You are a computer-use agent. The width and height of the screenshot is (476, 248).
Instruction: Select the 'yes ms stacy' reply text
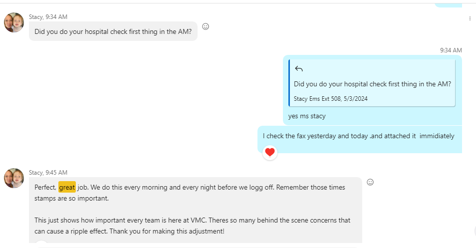(307, 116)
